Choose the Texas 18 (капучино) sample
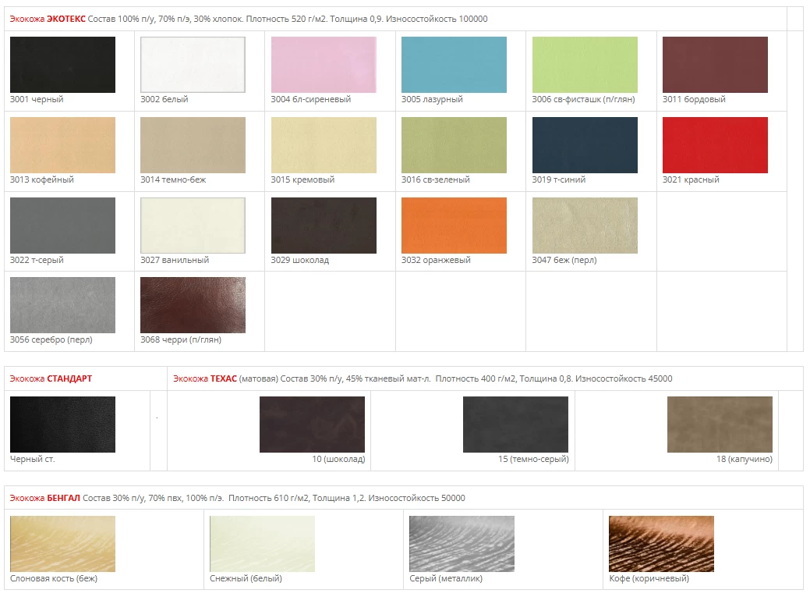 (x=720, y=425)
